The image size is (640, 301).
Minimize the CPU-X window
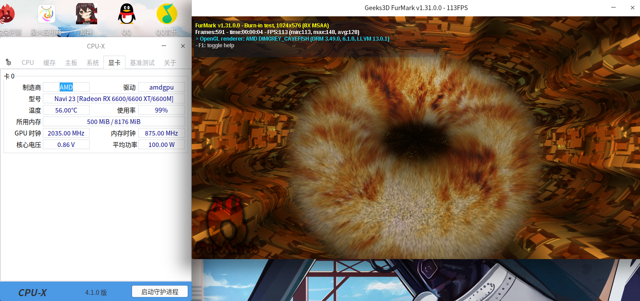[x=164, y=46]
